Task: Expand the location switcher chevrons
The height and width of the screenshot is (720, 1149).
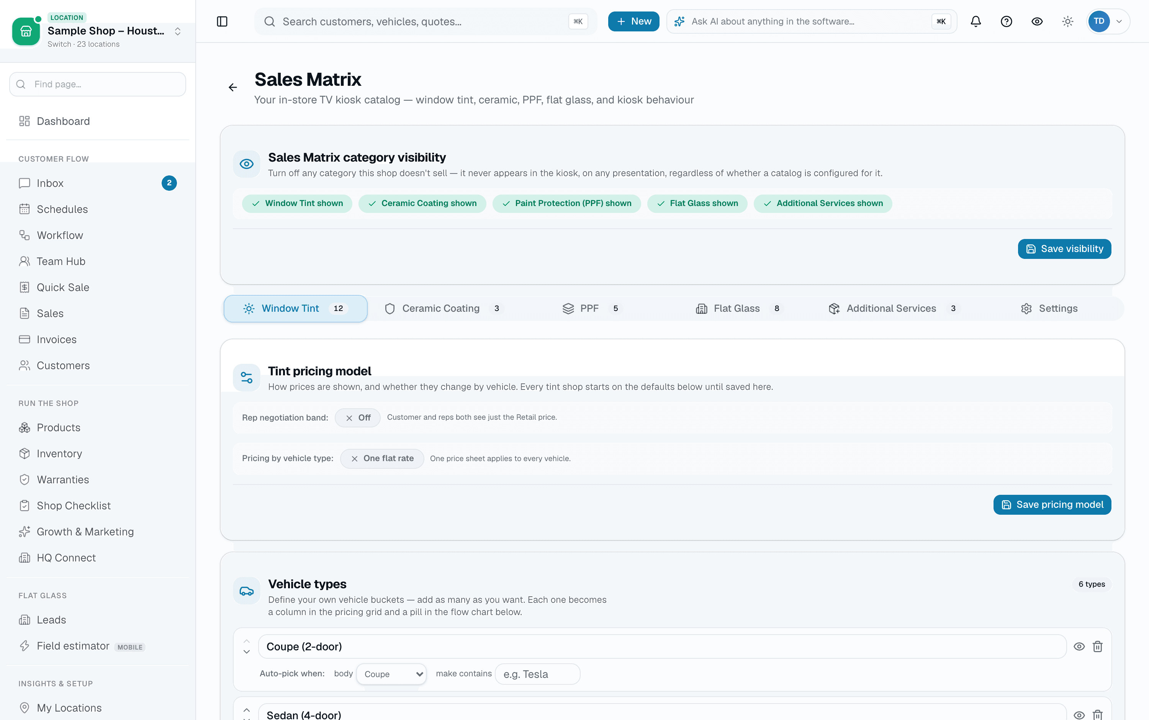Action: coord(178,31)
